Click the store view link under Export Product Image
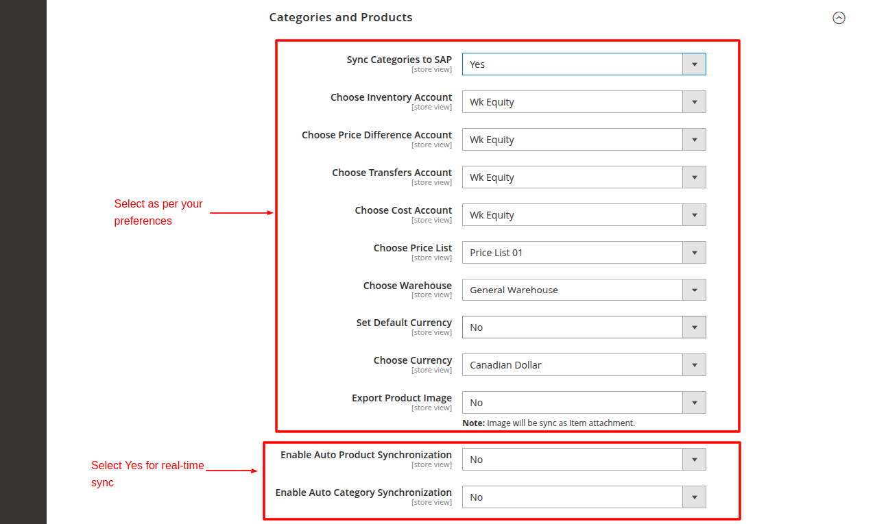The height and width of the screenshot is (524, 875). click(432, 407)
